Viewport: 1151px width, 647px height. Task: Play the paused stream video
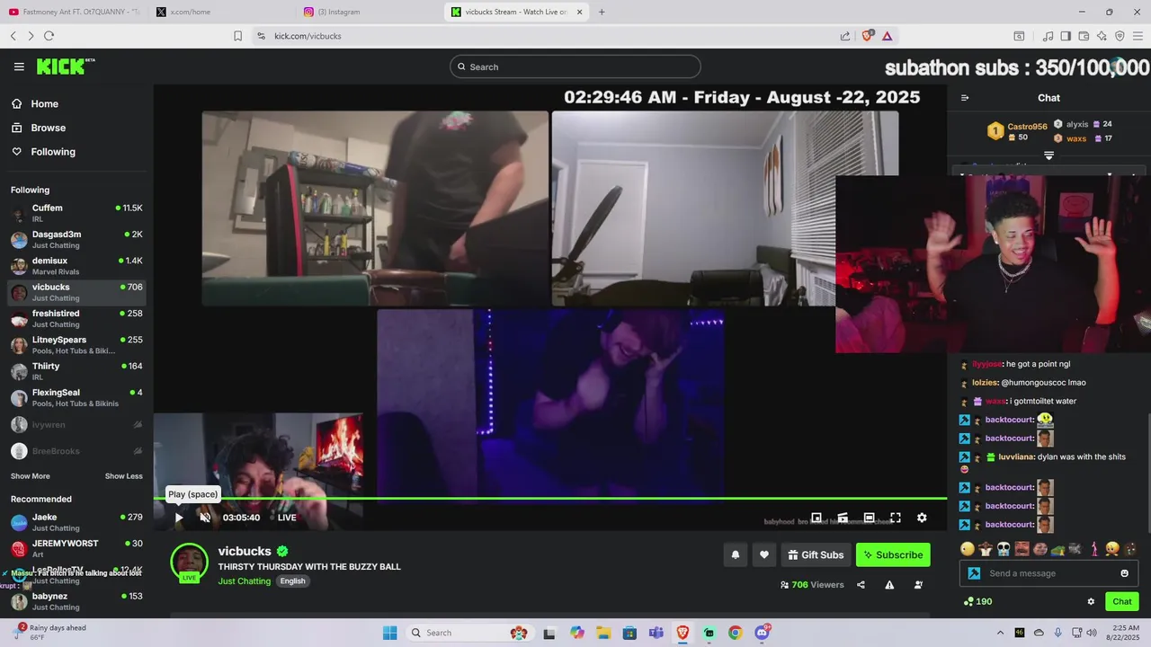click(x=178, y=518)
